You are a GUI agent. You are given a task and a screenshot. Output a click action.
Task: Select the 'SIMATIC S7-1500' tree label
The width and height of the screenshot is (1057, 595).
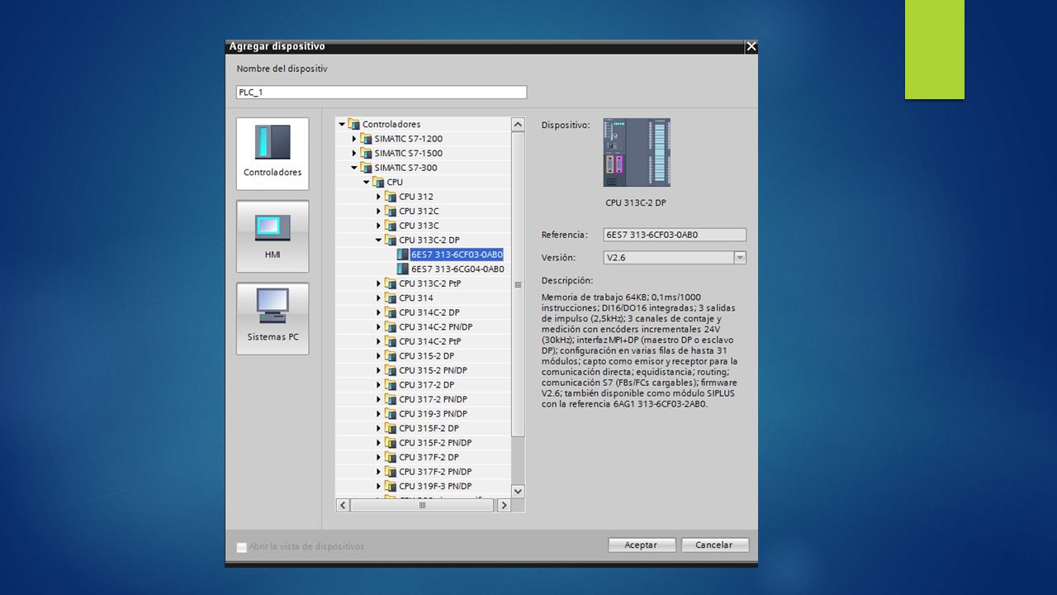pyautogui.click(x=408, y=153)
